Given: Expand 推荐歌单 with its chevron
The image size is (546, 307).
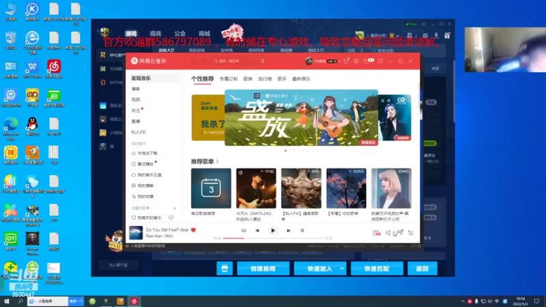Looking at the screenshot, I should click(217, 162).
